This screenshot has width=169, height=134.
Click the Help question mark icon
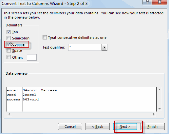147,2
